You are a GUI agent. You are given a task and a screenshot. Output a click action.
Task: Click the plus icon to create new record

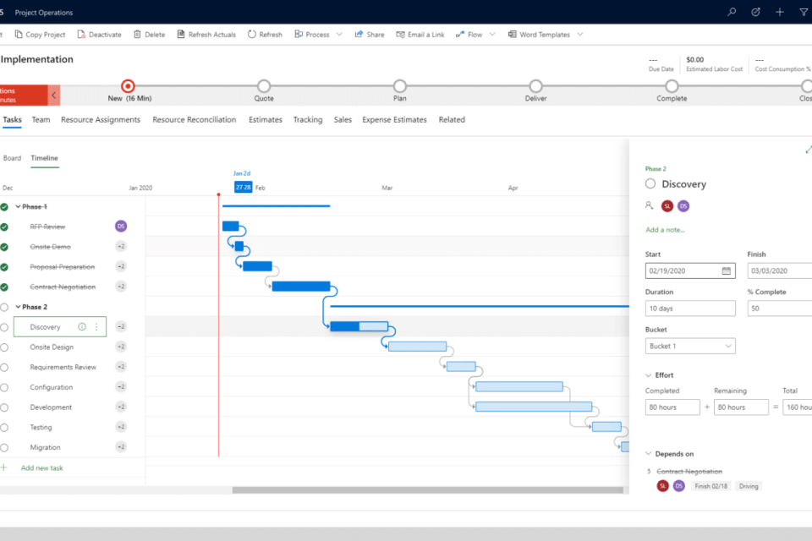click(779, 12)
